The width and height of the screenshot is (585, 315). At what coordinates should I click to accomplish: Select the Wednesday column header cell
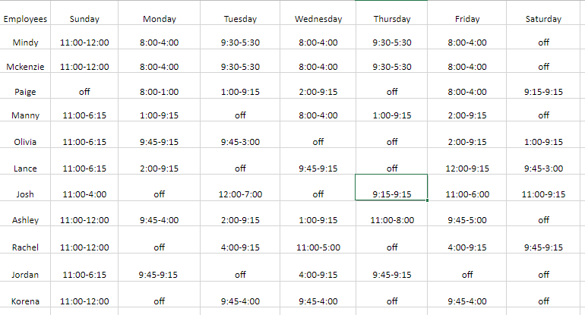pyautogui.click(x=318, y=13)
